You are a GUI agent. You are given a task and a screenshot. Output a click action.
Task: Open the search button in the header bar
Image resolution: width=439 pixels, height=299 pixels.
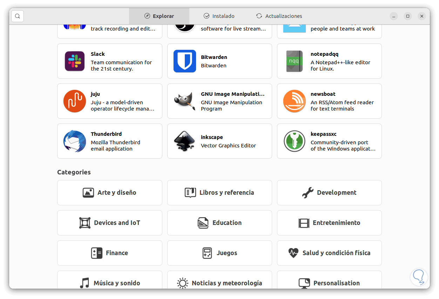(18, 16)
